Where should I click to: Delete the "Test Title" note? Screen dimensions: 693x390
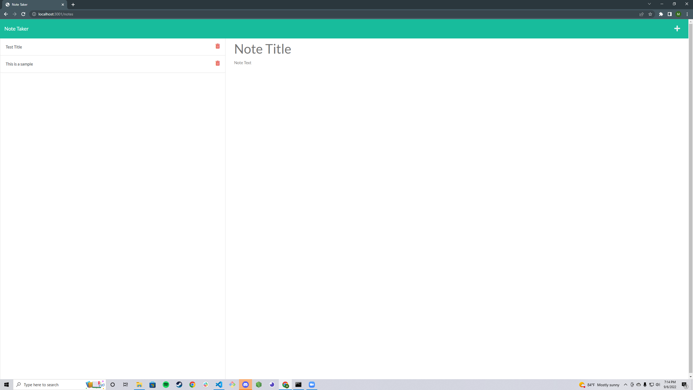click(218, 46)
